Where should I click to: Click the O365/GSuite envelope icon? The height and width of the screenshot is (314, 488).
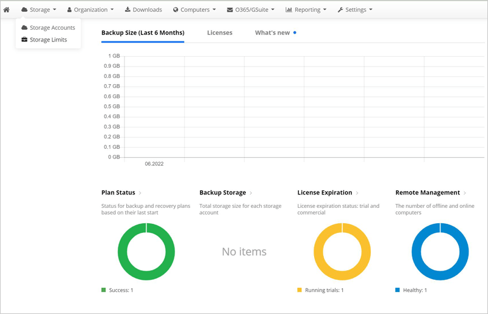pyautogui.click(x=230, y=10)
